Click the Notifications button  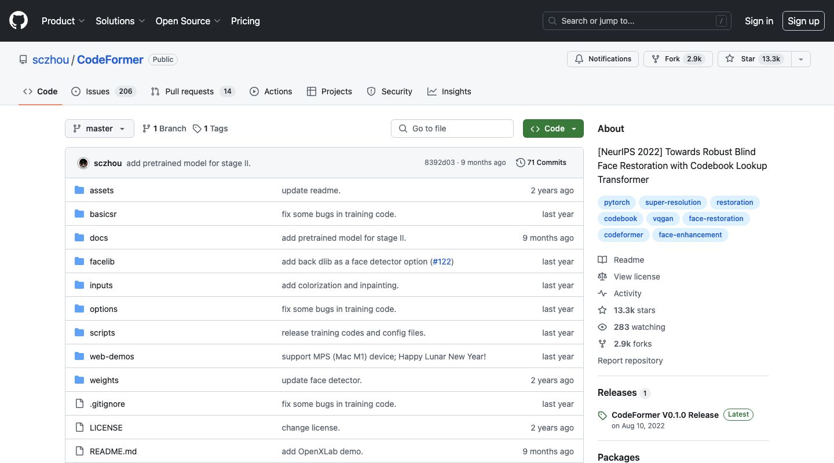pos(603,59)
